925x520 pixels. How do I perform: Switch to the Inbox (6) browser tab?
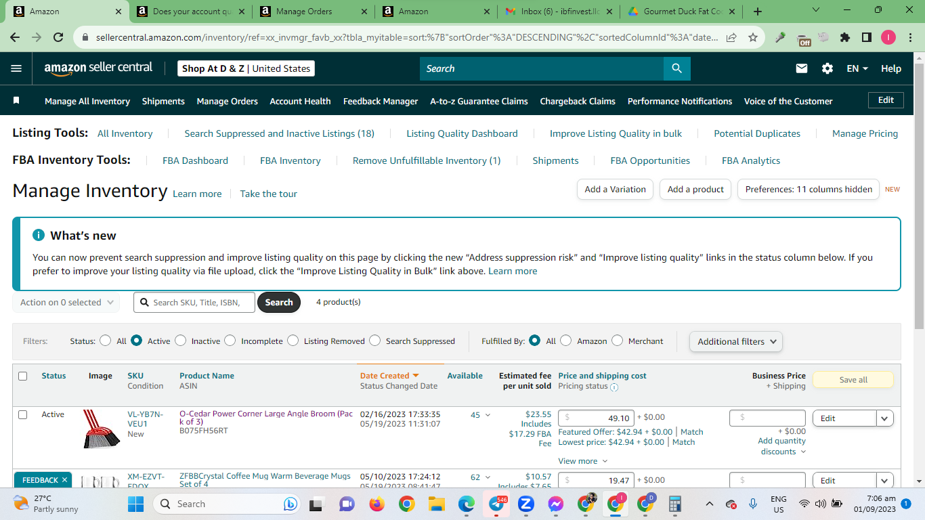pos(558,12)
